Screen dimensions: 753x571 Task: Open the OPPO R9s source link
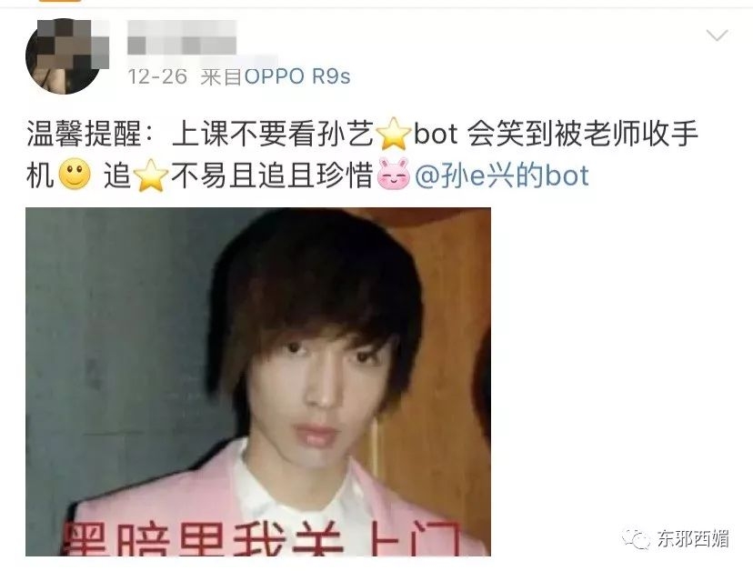click(297, 76)
